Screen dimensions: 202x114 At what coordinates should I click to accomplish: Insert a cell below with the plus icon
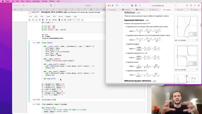pos(33,20)
